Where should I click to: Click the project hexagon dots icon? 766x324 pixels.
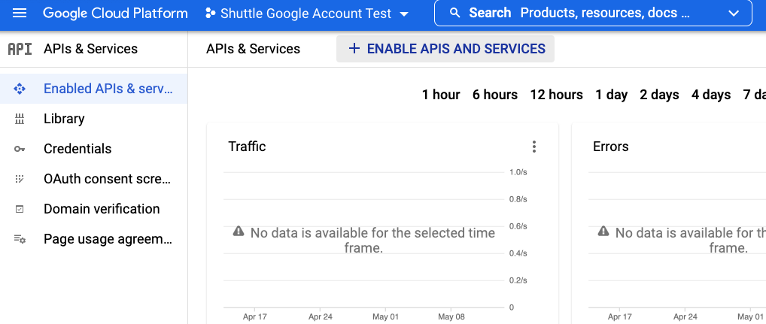pyautogui.click(x=211, y=14)
